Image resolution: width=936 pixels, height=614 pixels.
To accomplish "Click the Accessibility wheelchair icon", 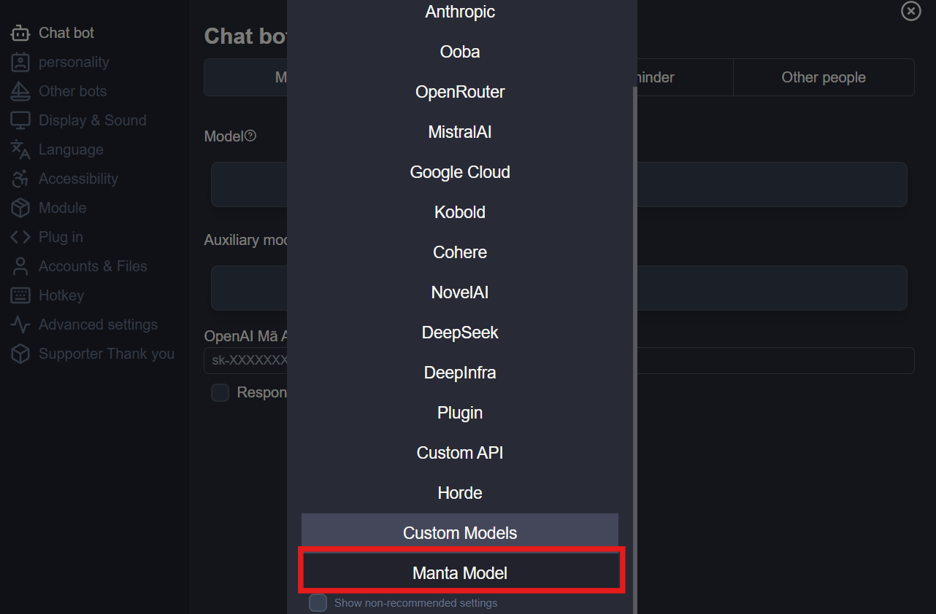I will pyautogui.click(x=20, y=179).
